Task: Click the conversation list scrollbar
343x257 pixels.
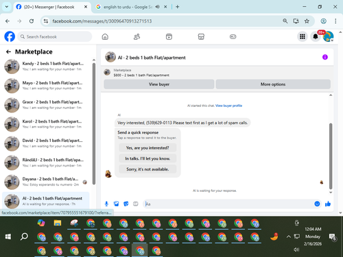Action: 94,123
